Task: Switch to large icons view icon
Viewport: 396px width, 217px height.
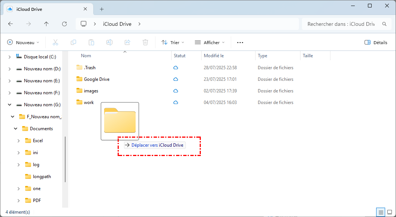Action: point(389,212)
